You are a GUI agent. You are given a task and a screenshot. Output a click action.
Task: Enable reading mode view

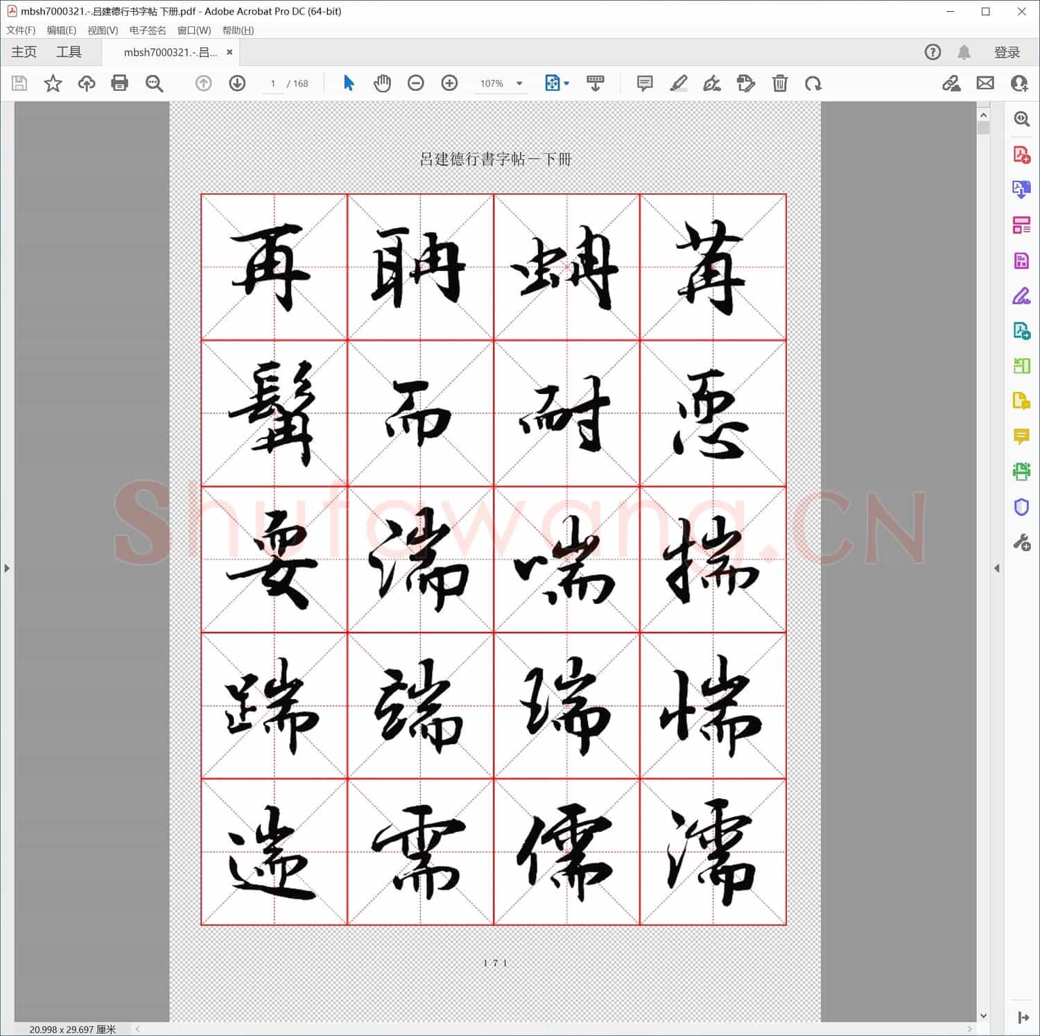(x=595, y=83)
